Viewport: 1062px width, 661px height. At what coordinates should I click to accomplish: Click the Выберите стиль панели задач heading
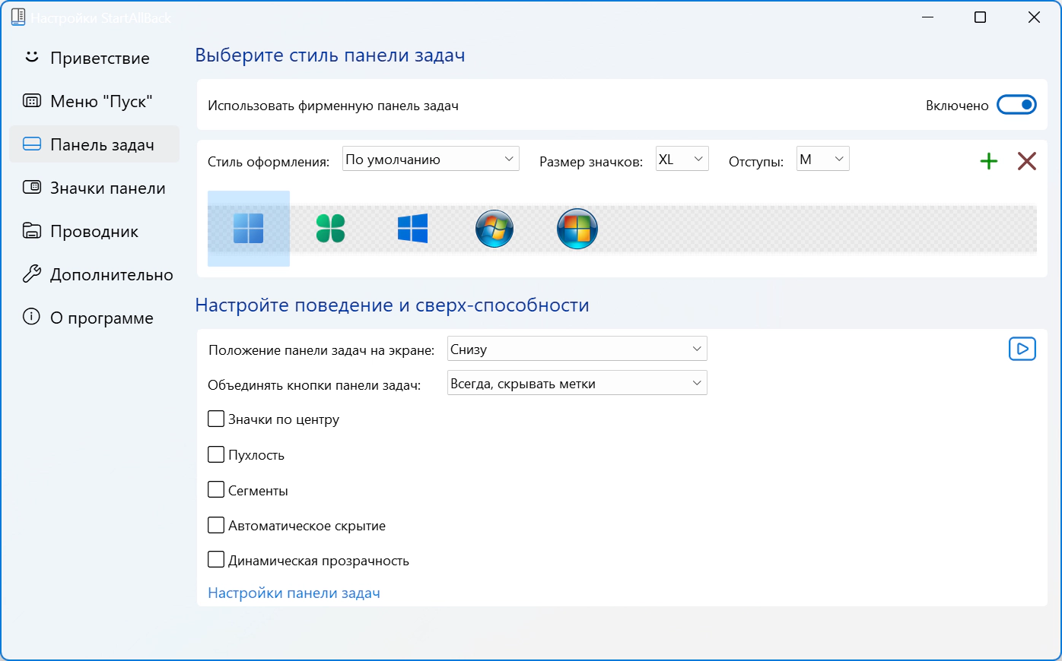[x=330, y=55]
